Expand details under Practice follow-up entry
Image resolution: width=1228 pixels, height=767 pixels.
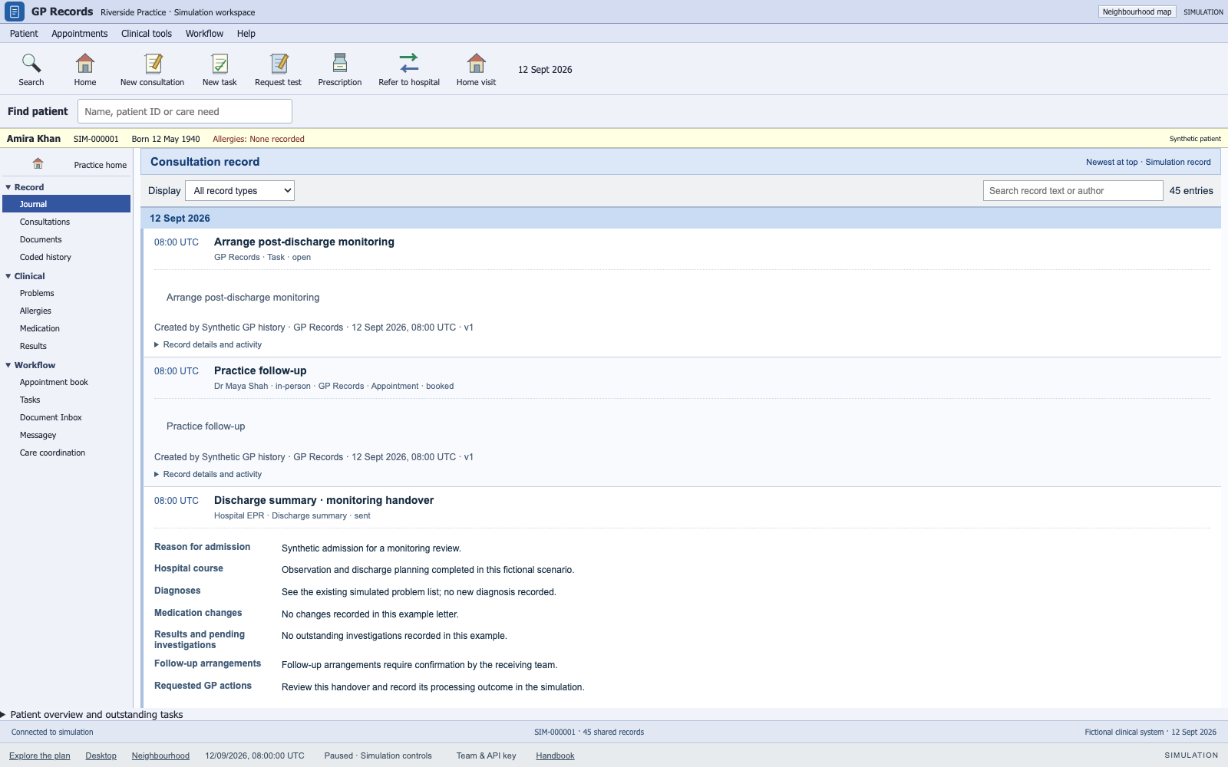click(x=208, y=475)
